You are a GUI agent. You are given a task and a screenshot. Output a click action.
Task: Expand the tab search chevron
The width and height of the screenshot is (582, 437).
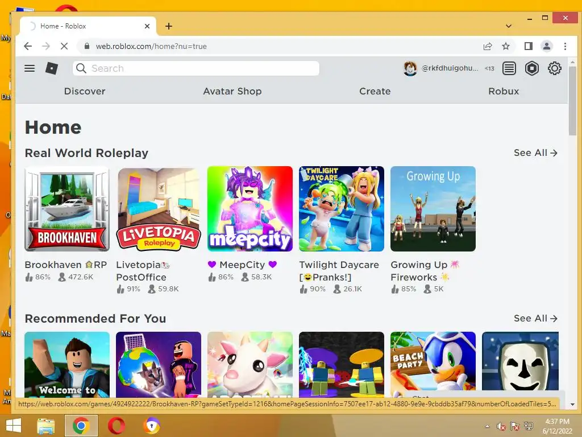(x=509, y=26)
